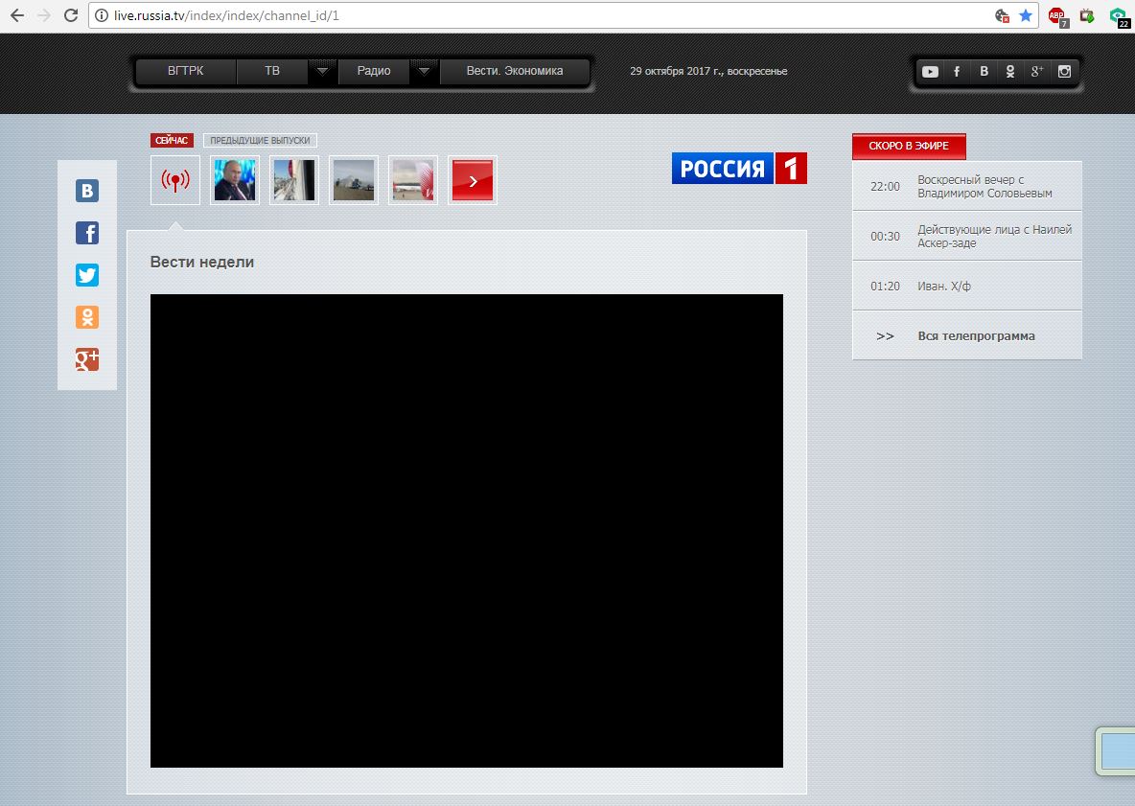Viewport: 1135px width, 806px height.
Task: Click red next arrow for more episodes
Action: 472,180
